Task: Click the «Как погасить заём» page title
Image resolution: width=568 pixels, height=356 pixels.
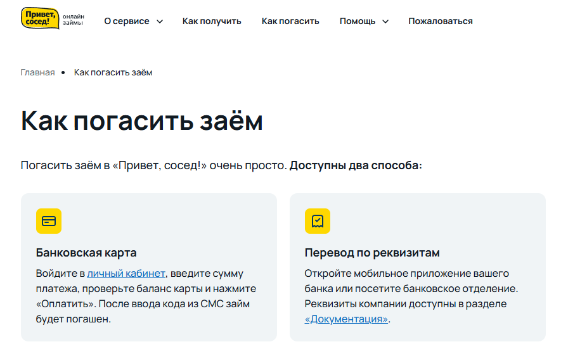Action: point(141,120)
